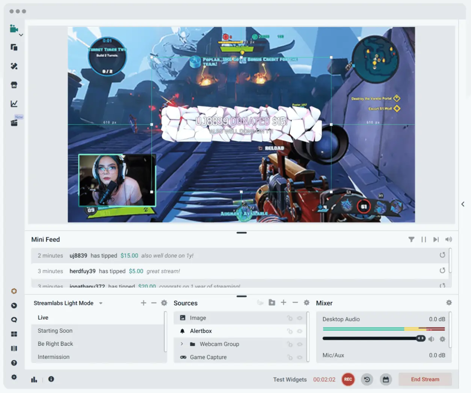Select the Intermission scene
The width and height of the screenshot is (471, 393).
coord(54,357)
